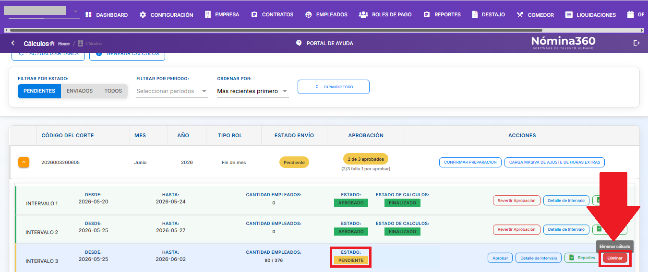The image size is (648, 272).
Task: Click the calendar icon at menu end
Action: point(631,15)
